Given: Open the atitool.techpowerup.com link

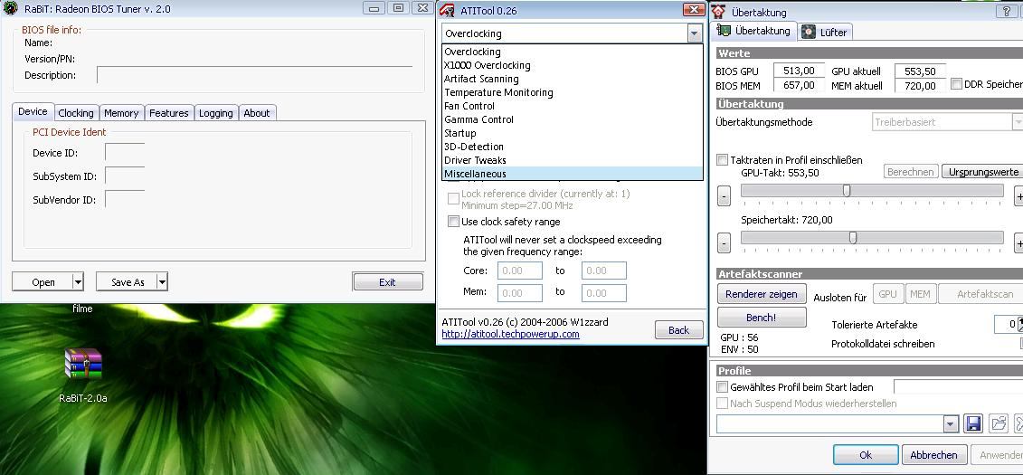Looking at the screenshot, I should pos(510,334).
